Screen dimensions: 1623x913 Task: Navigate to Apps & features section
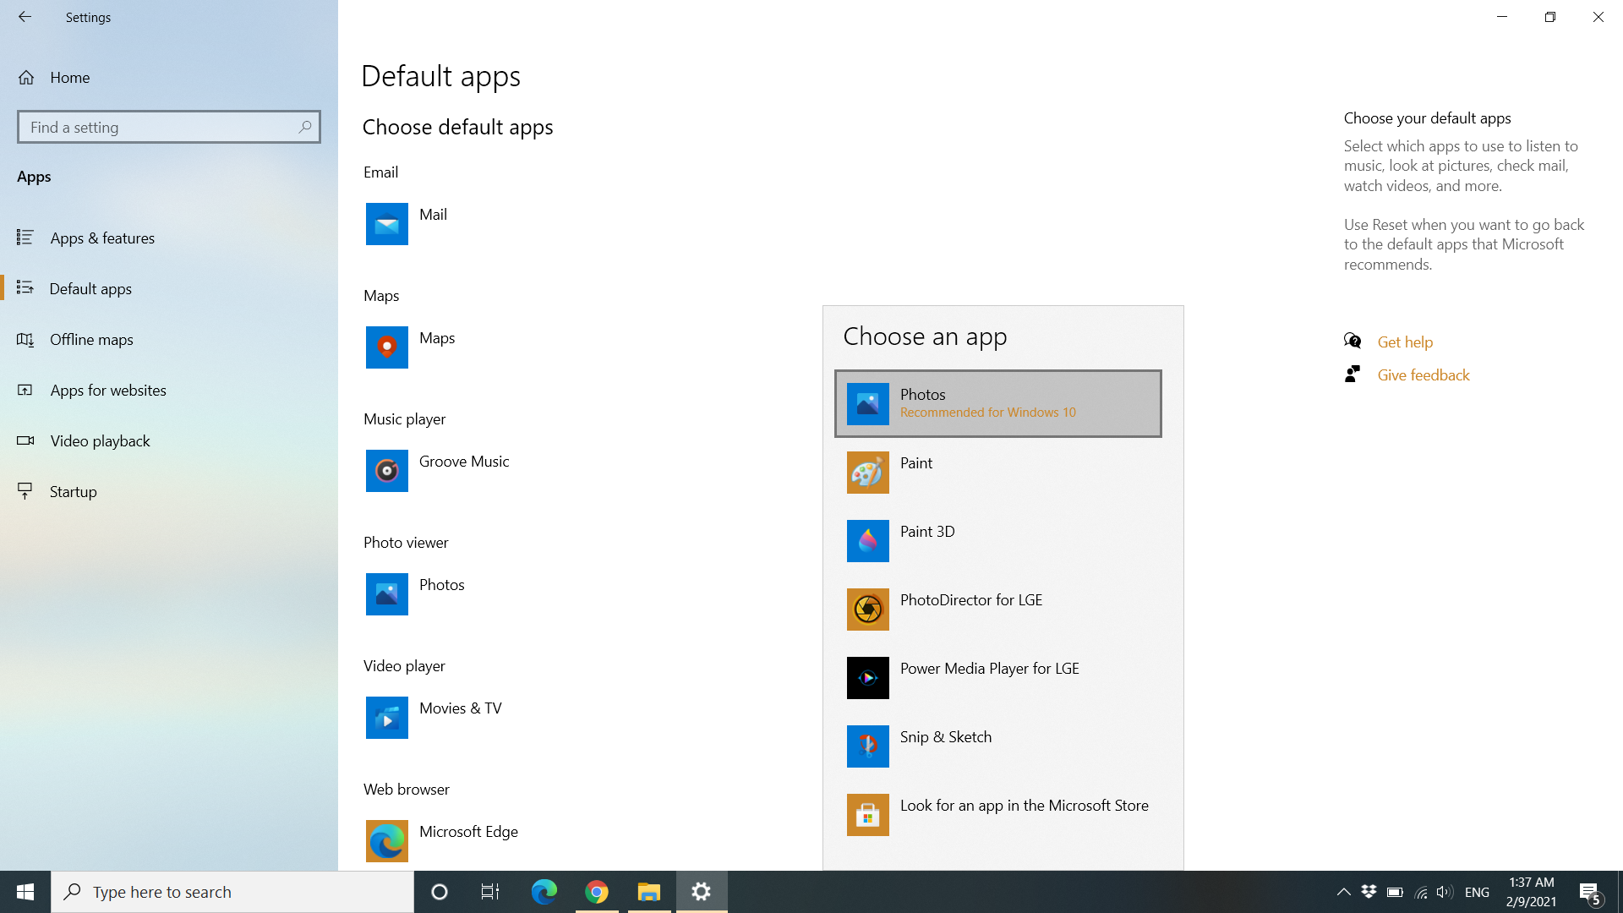coord(168,238)
